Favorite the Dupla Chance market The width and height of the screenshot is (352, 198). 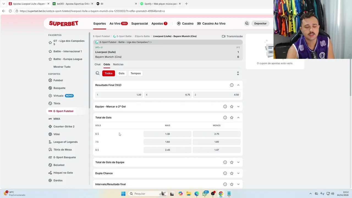tap(232, 173)
